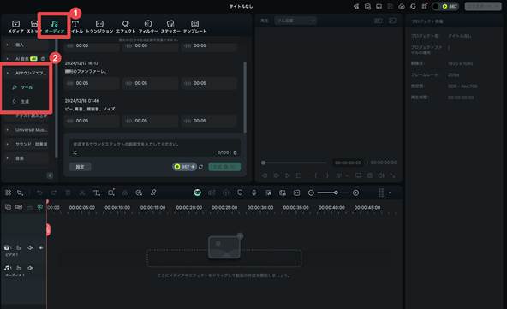Image resolution: width=507 pixels, height=309 pixels.
Task: Clear the prompt with the trash icon
Action: click(235, 152)
